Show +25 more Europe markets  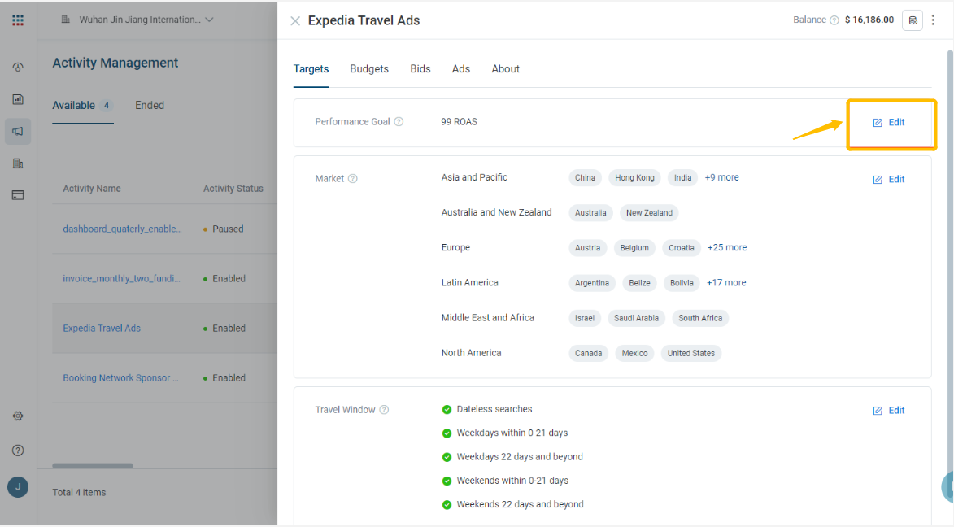(x=727, y=247)
